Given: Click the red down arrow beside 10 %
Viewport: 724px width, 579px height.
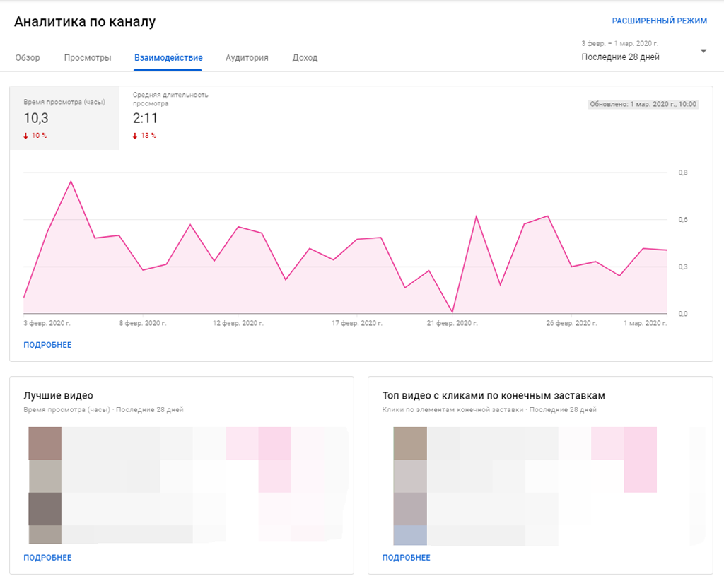Looking at the screenshot, I should click(26, 136).
